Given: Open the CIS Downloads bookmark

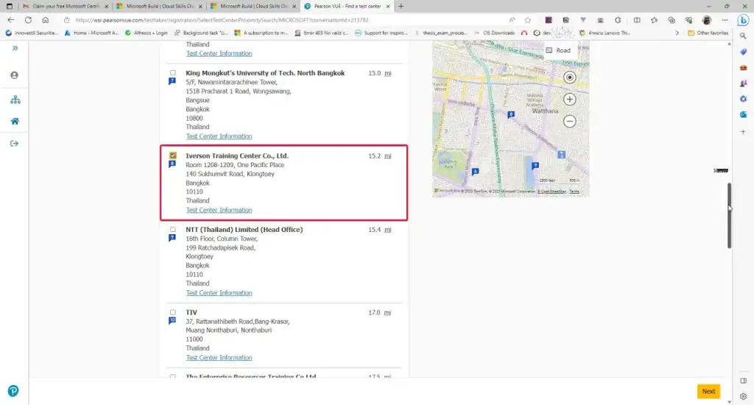Looking at the screenshot, I should [x=494, y=32].
